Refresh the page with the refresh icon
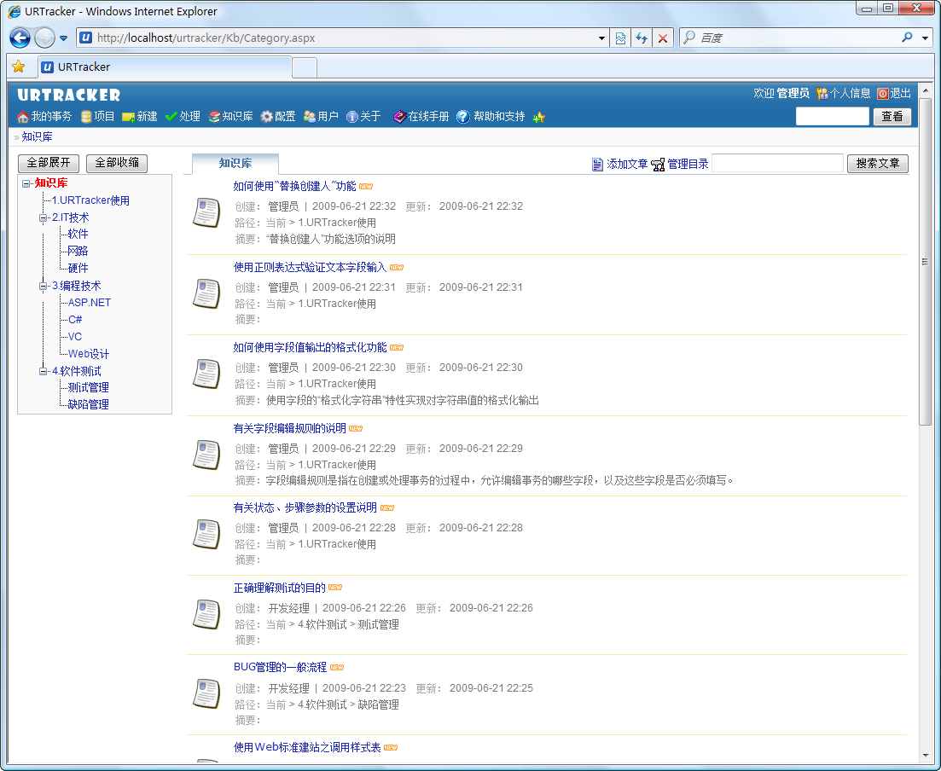This screenshot has width=941, height=771. click(x=642, y=38)
